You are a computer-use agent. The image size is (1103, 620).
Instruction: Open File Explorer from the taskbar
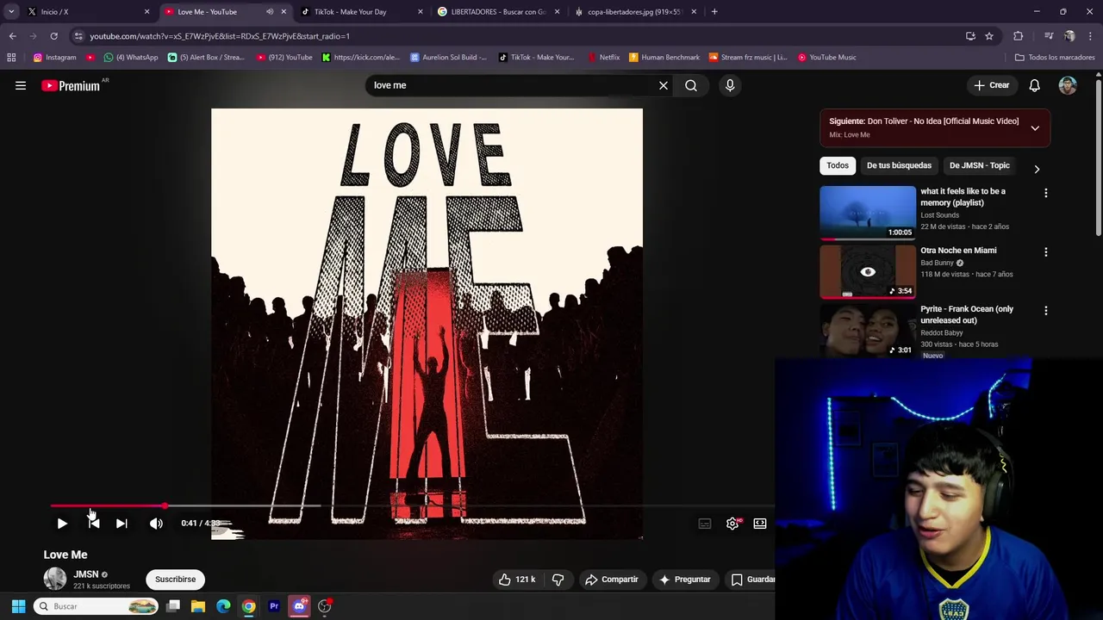pos(198,606)
